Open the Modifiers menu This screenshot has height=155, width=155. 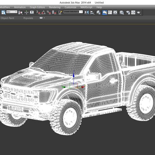point(5,7)
